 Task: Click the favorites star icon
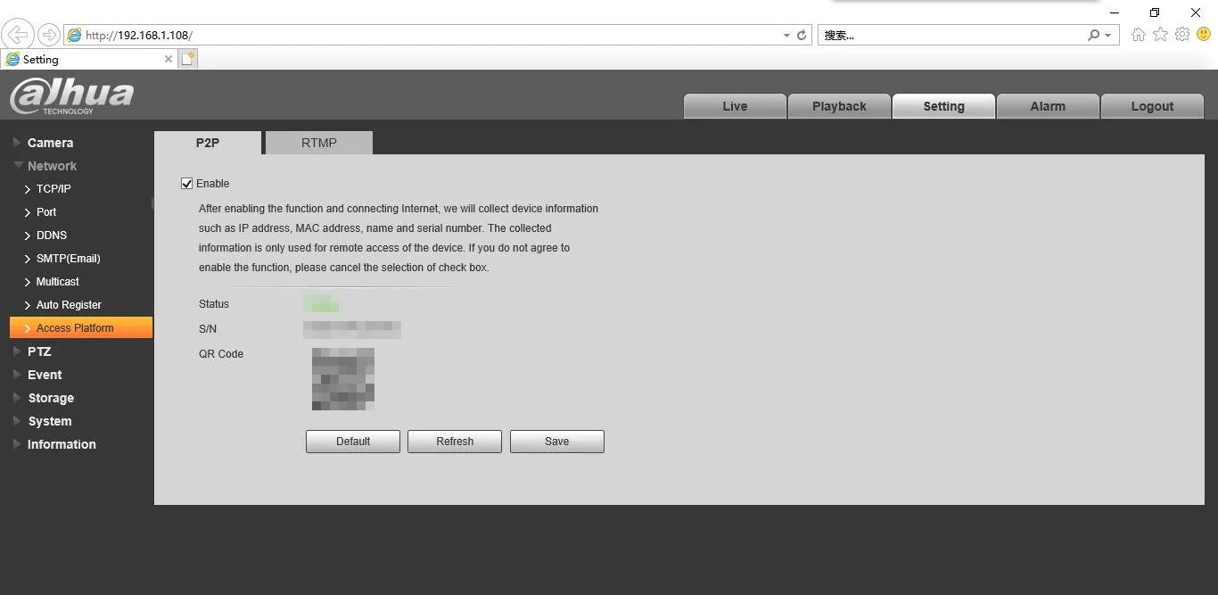(1160, 35)
